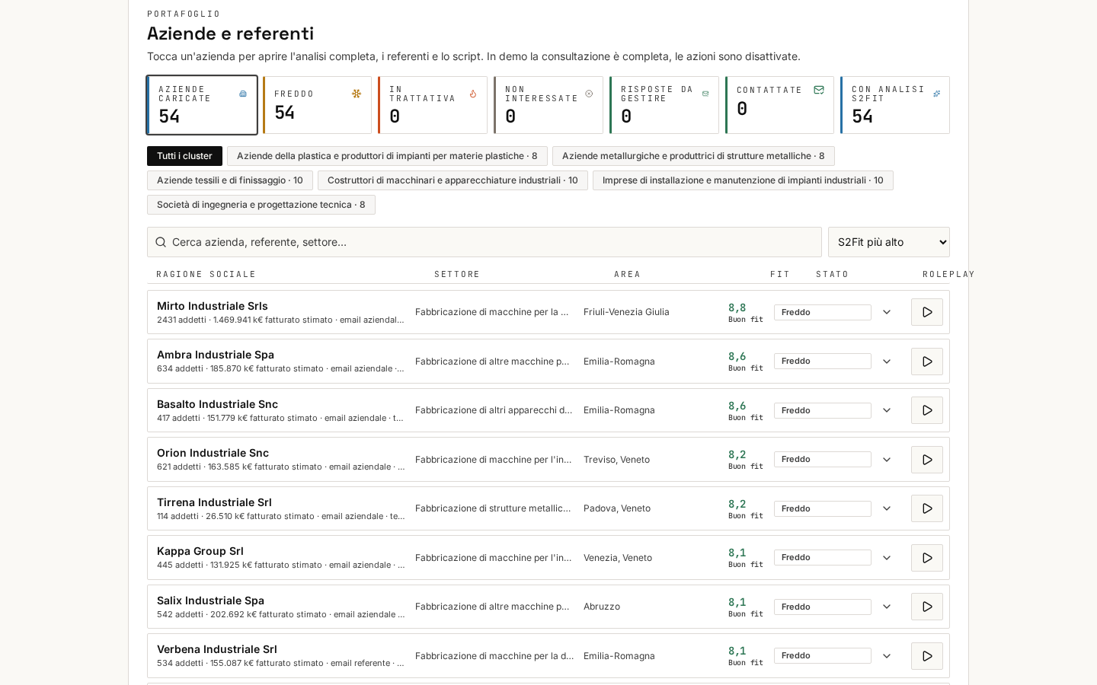Click the 8,8 fit score
The image size is (1097, 685).
737,307
